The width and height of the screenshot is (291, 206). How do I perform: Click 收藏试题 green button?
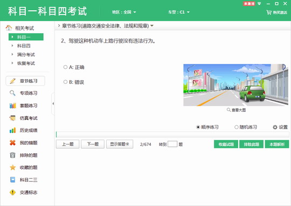click(226, 144)
